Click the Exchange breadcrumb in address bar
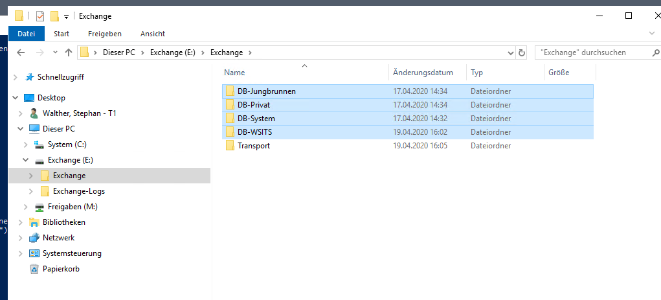Image resolution: width=661 pixels, height=300 pixels. (x=227, y=52)
